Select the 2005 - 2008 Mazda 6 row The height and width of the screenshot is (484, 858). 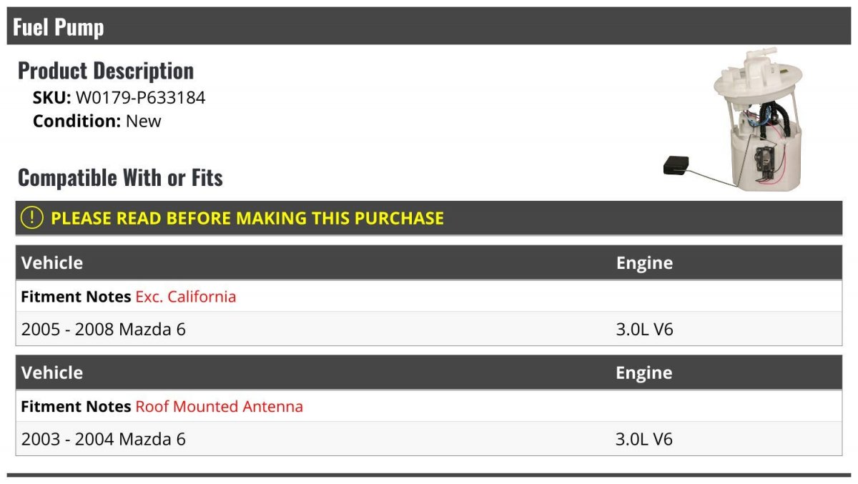[429, 329]
